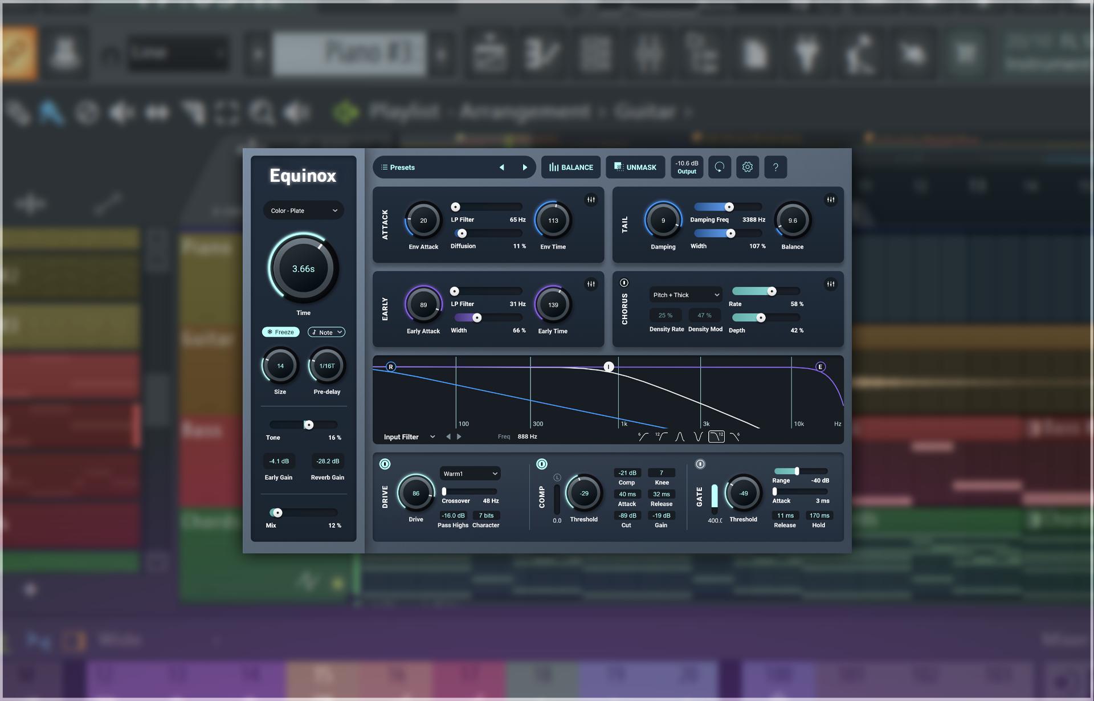Open the section settings icon in EARLY panel
This screenshot has width=1094, height=701.
point(591,284)
